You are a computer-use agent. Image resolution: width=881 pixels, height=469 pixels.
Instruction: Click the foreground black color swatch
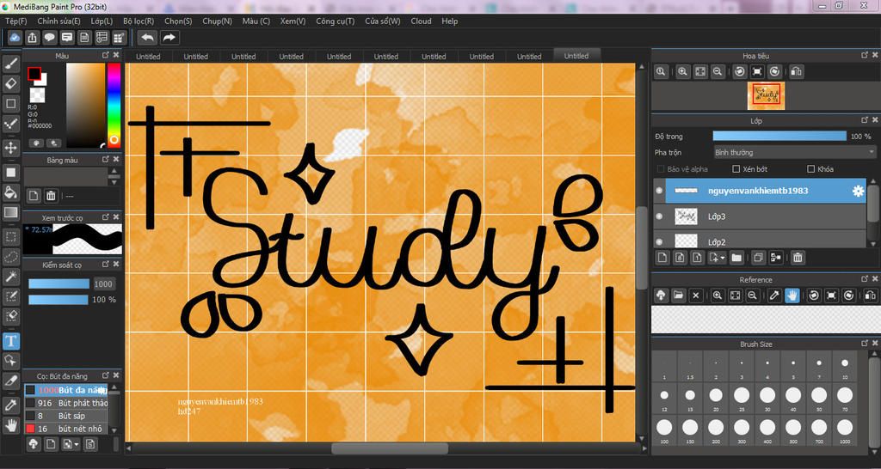tap(34, 74)
